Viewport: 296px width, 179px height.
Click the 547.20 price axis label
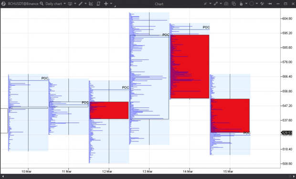click(287, 106)
